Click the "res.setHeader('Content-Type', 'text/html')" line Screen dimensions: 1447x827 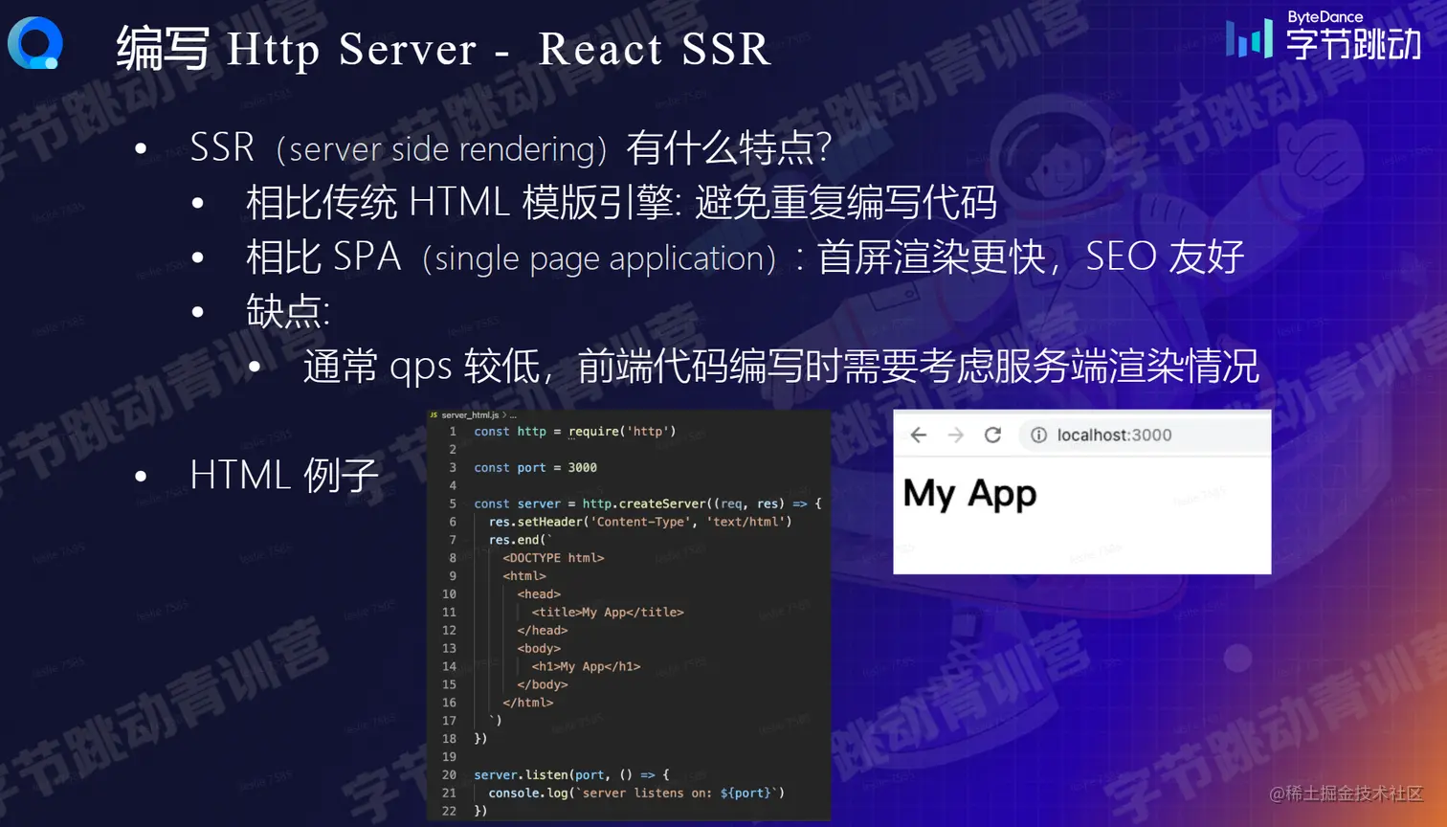click(x=640, y=522)
